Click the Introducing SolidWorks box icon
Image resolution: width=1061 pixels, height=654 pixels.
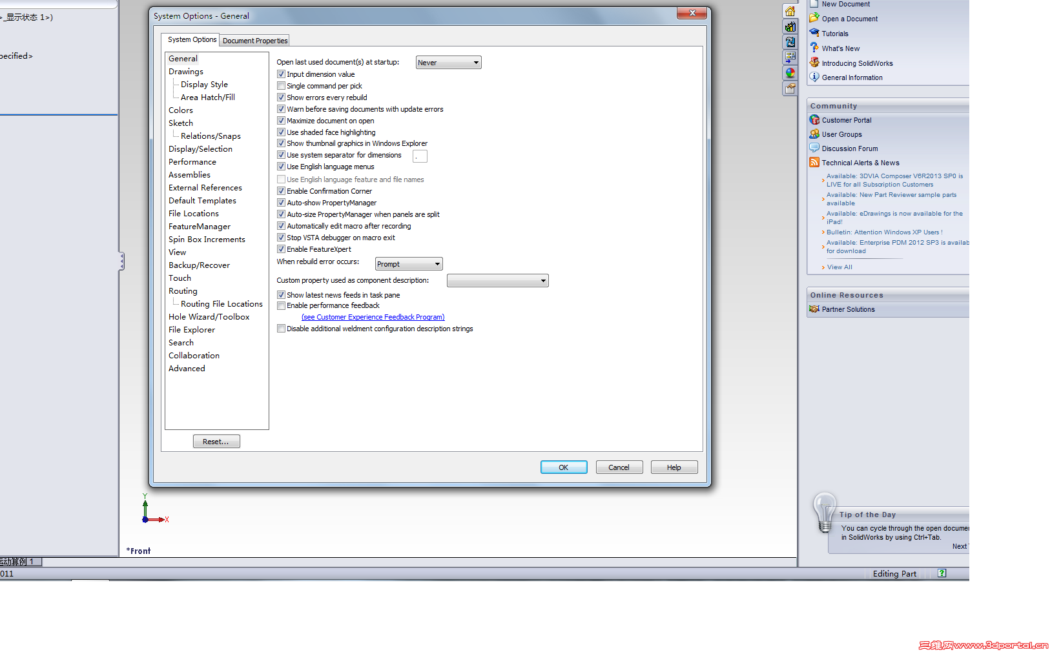814,63
